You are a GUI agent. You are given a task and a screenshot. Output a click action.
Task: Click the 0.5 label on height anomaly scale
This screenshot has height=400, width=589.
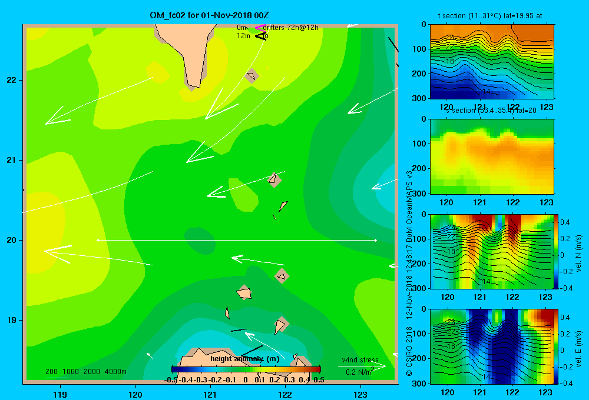coord(319,380)
